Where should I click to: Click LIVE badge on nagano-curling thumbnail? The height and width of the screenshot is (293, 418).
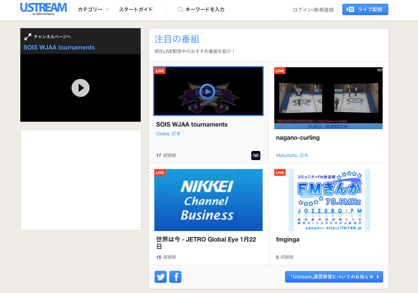280,71
